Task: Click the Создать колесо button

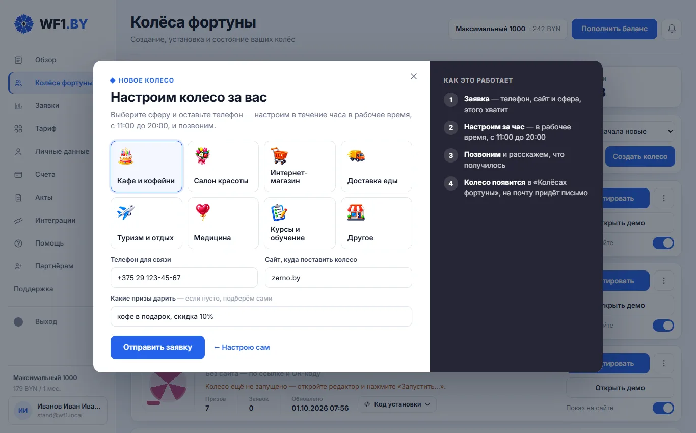Action: pos(640,156)
